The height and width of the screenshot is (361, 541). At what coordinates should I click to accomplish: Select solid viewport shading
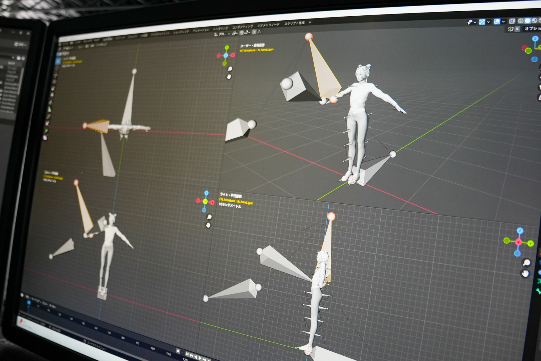click(528, 20)
